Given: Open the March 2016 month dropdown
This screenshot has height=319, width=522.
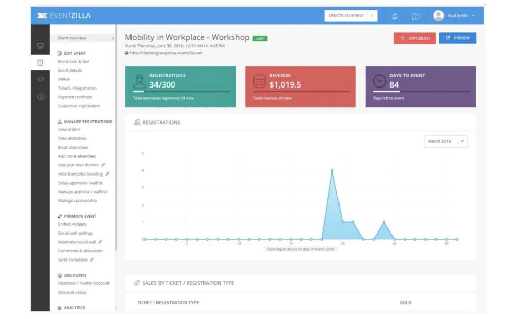Looking at the screenshot, I should (462, 141).
